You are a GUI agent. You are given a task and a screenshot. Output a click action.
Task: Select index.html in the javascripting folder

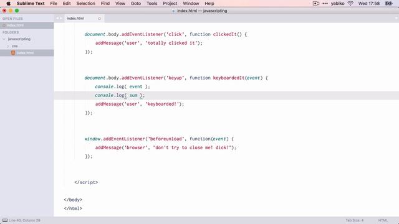[27, 53]
